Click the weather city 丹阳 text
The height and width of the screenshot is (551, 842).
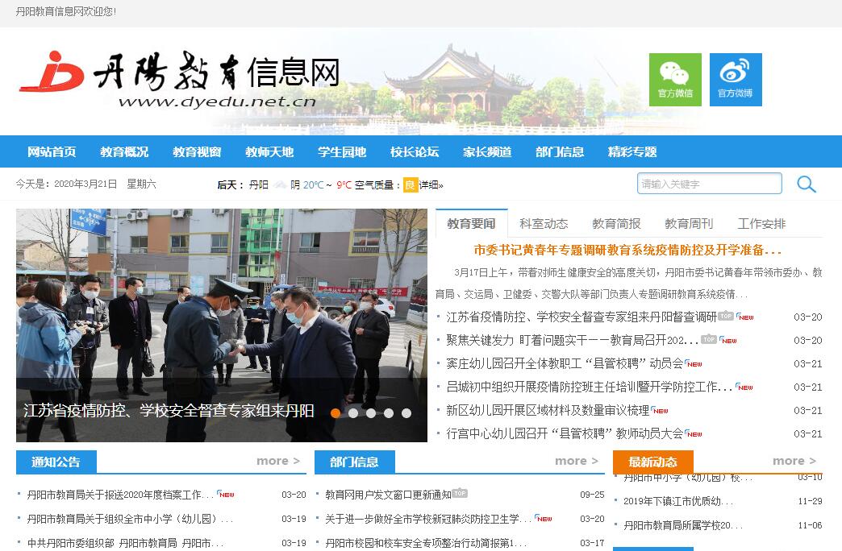point(258,185)
